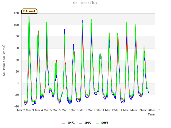Select the Soil Heat Flux chart title

click(x=85, y=3)
